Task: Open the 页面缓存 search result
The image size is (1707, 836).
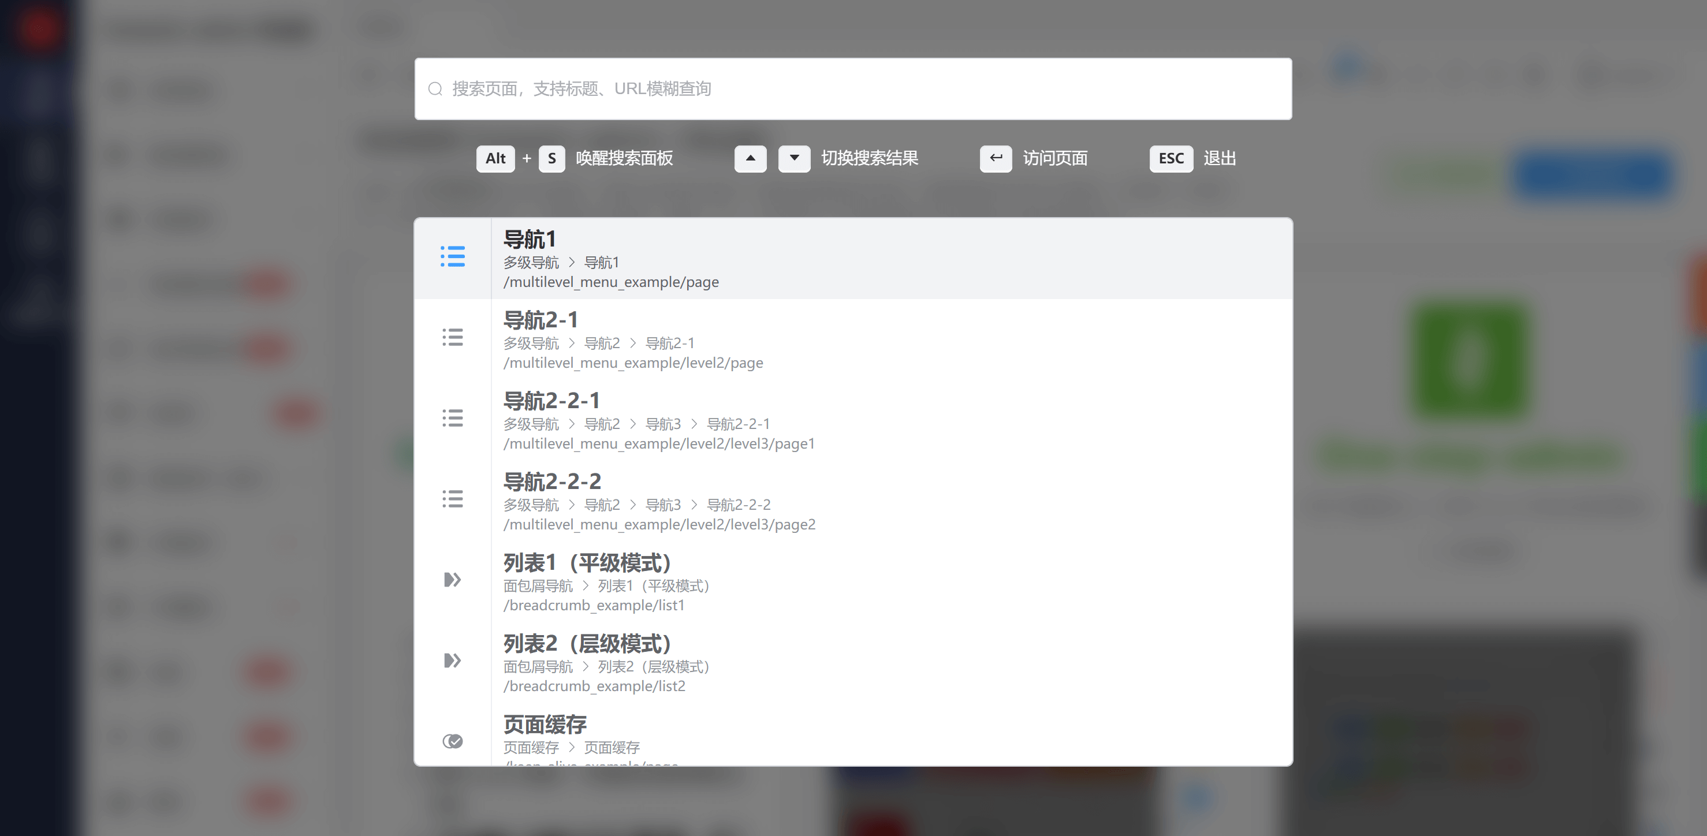Action: coord(545,725)
